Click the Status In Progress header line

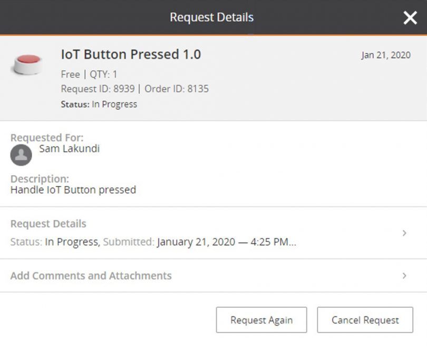[x=99, y=104]
